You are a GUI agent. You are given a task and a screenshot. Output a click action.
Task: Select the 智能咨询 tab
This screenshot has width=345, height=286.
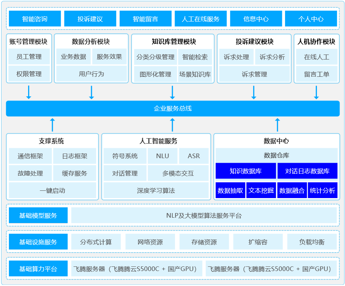35,19
